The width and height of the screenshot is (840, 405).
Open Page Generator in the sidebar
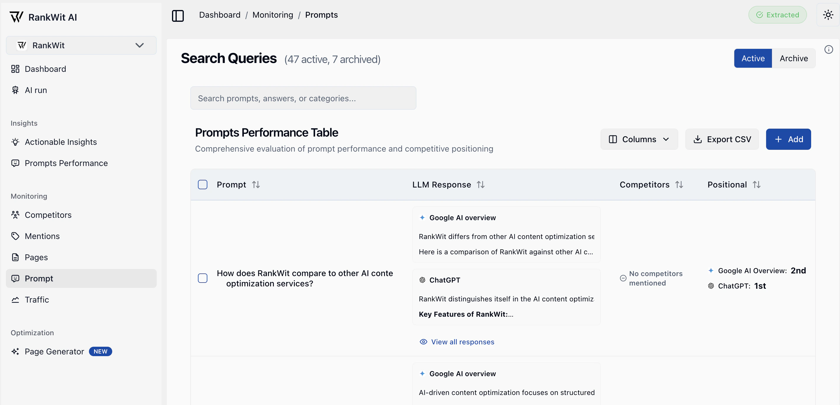(81, 351)
